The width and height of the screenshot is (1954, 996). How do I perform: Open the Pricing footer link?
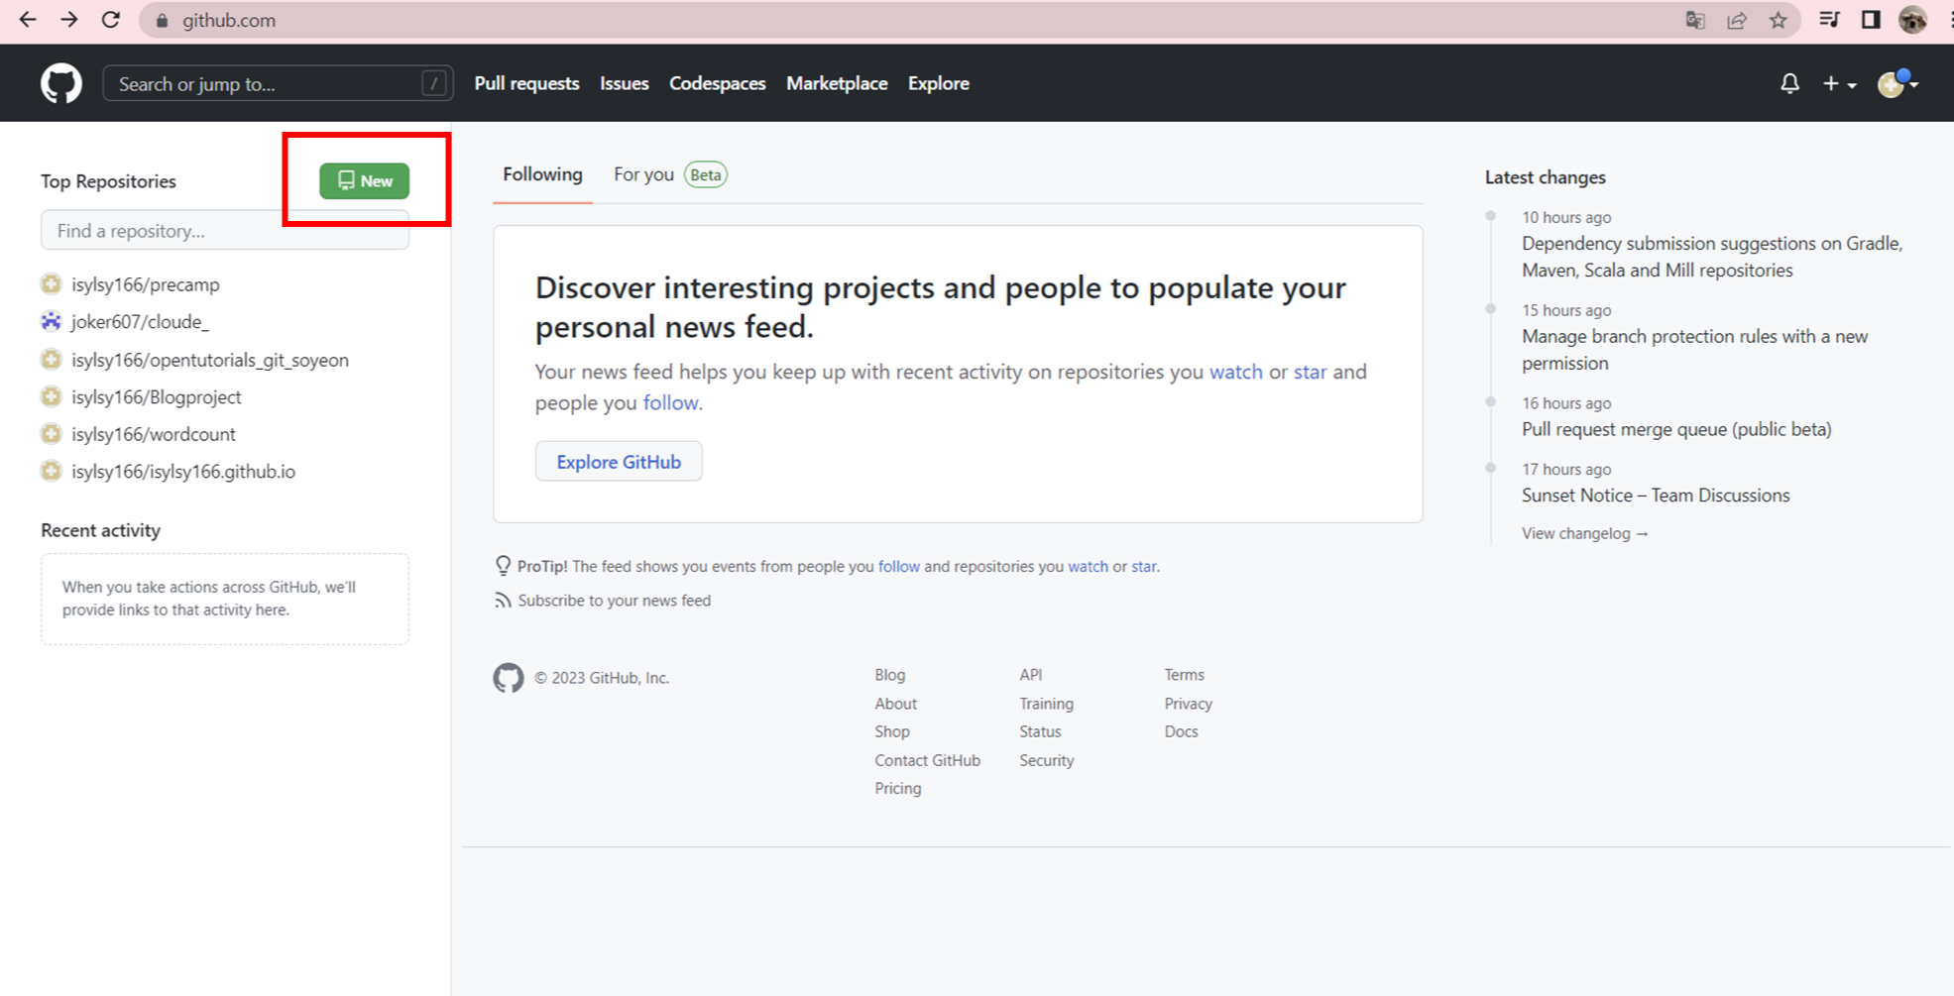(x=897, y=788)
